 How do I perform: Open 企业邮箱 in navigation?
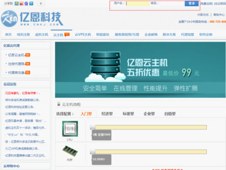(151, 35)
